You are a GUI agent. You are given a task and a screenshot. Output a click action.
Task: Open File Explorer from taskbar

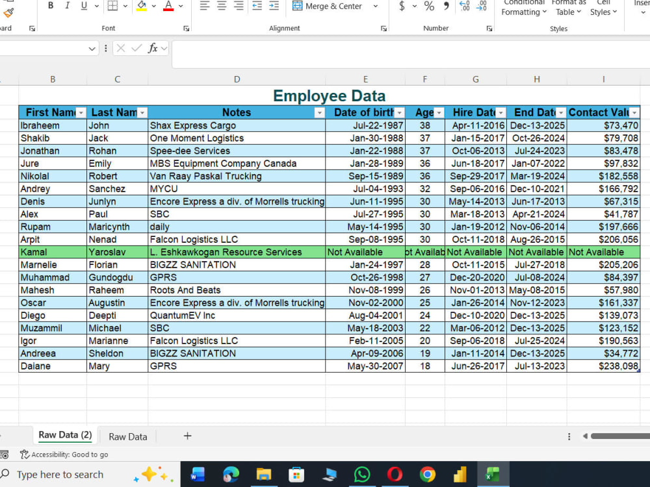coord(264,475)
